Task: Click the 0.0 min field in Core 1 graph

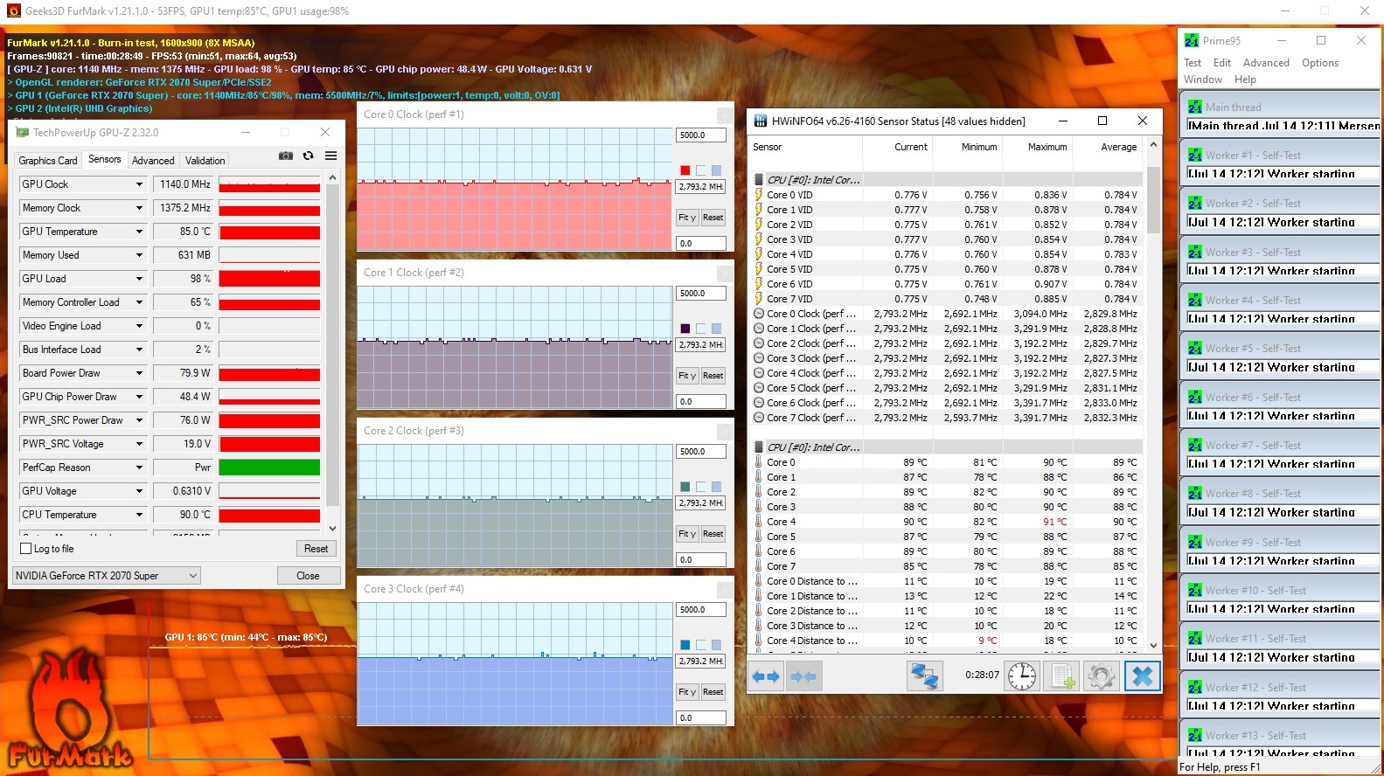Action: click(701, 402)
